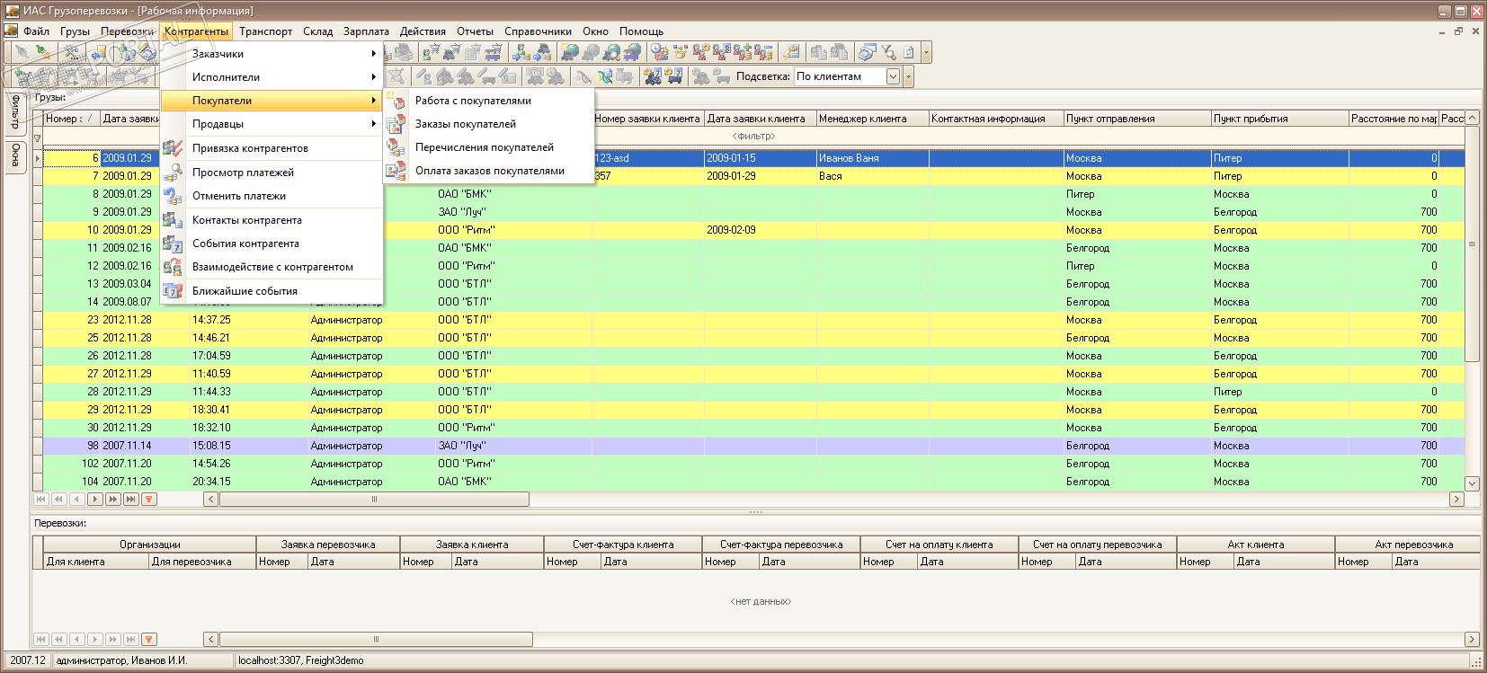Screen dimensions: 1487x673
Task: Click the grid filter row funnel indicator
Action: (x=37, y=137)
